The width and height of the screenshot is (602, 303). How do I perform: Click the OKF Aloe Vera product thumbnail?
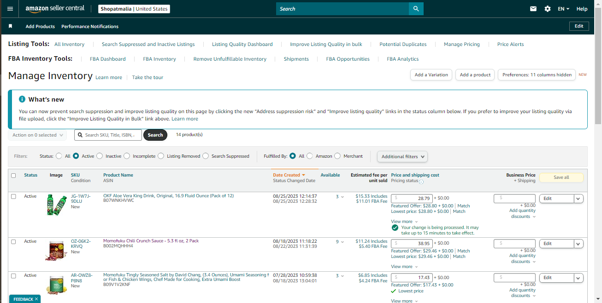point(57,206)
